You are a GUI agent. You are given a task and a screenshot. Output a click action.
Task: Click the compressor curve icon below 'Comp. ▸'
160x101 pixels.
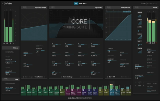(139, 51)
